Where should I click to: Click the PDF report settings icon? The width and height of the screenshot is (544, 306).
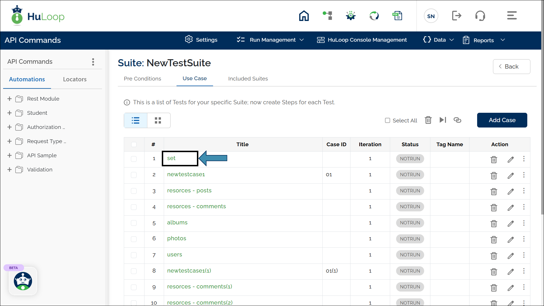[x=397, y=16]
